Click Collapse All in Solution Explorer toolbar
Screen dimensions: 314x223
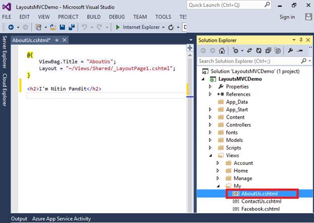pyautogui.click(x=268, y=51)
